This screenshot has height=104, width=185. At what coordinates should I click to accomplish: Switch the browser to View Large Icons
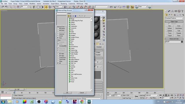[x=75, y=16]
